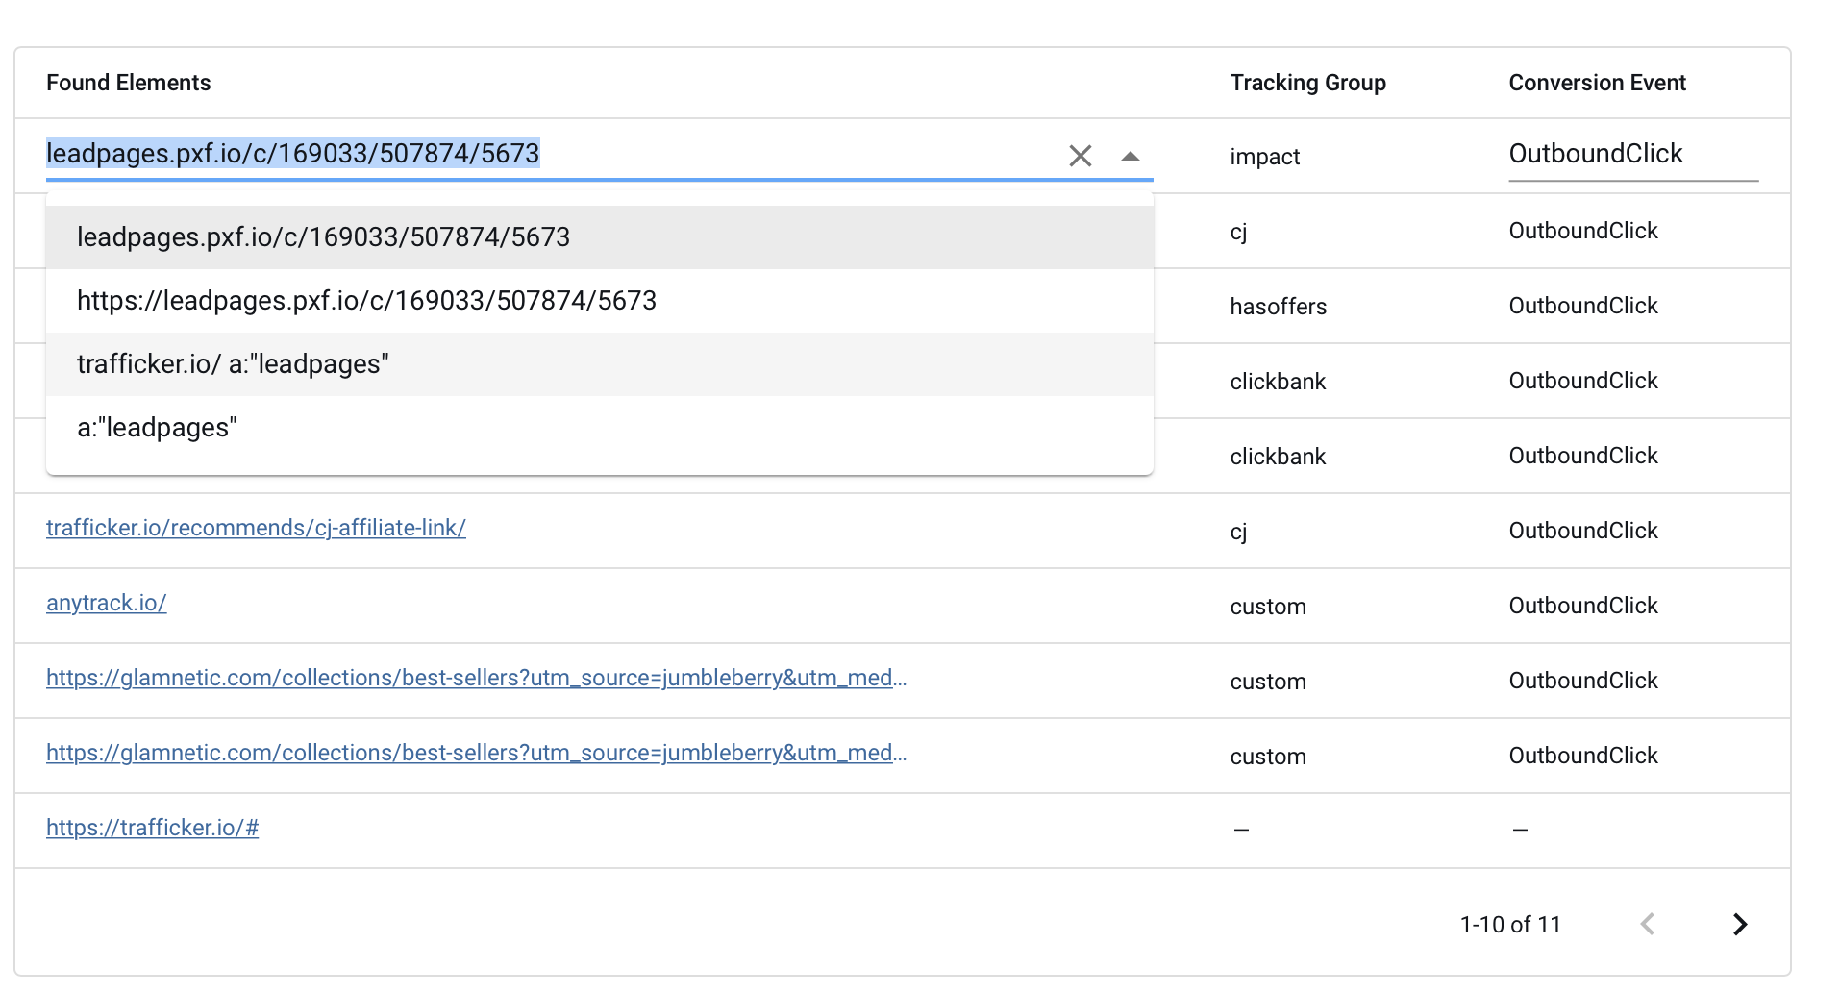This screenshot has width=1840, height=994.
Task: Go to the previous page of results
Action: pyautogui.click(x=1648, y=925)
